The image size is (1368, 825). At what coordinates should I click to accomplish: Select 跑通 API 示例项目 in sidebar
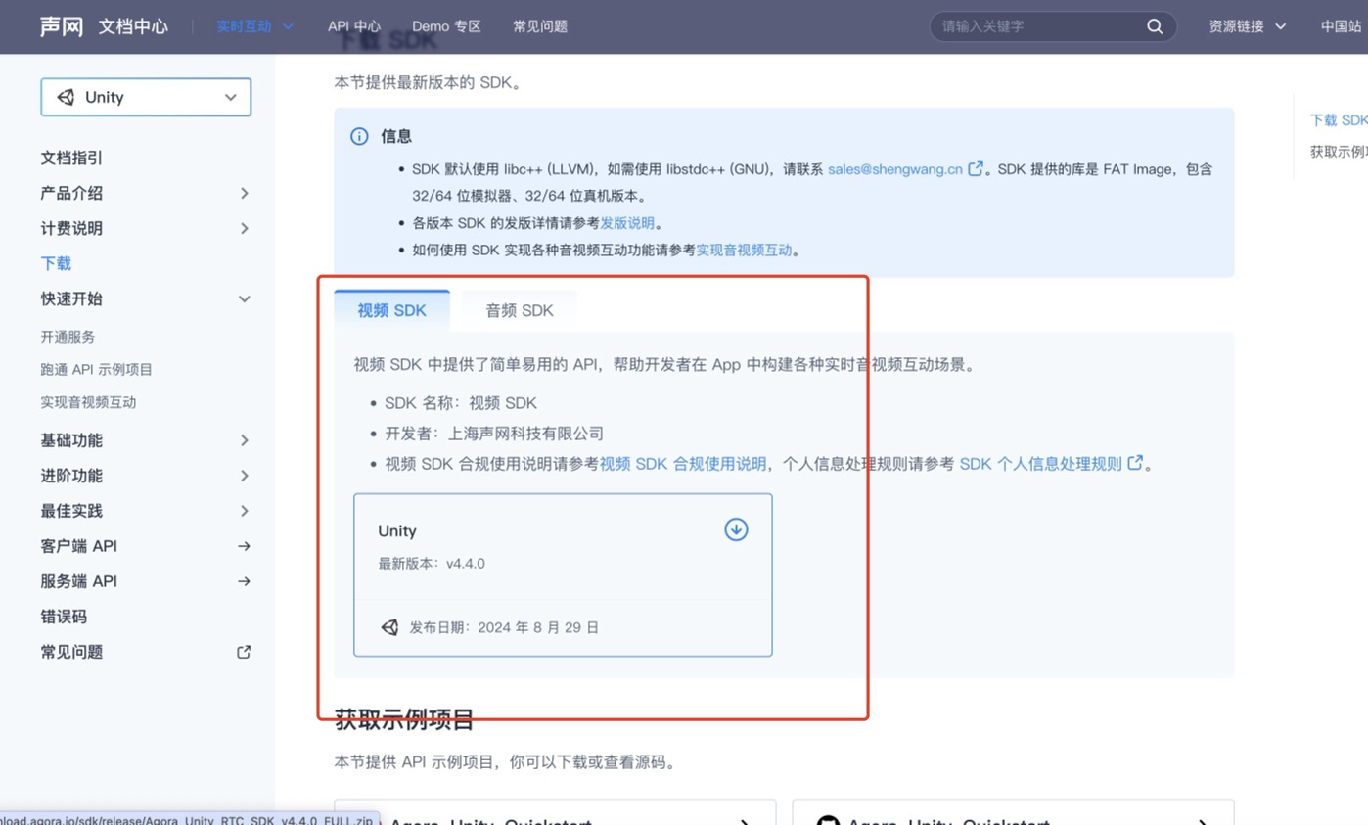coord(96,369)
